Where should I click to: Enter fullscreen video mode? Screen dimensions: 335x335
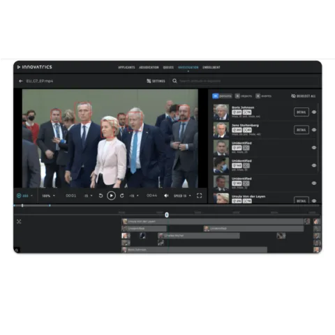(199, 195)
